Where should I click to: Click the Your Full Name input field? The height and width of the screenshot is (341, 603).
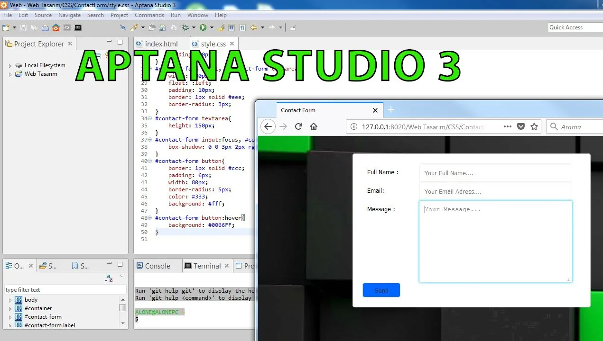click(496, 173)
